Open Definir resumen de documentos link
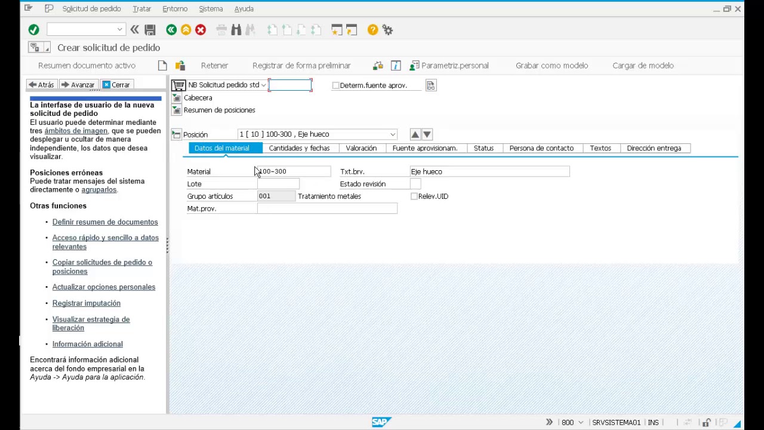The image size is (764, 430). 105,222
